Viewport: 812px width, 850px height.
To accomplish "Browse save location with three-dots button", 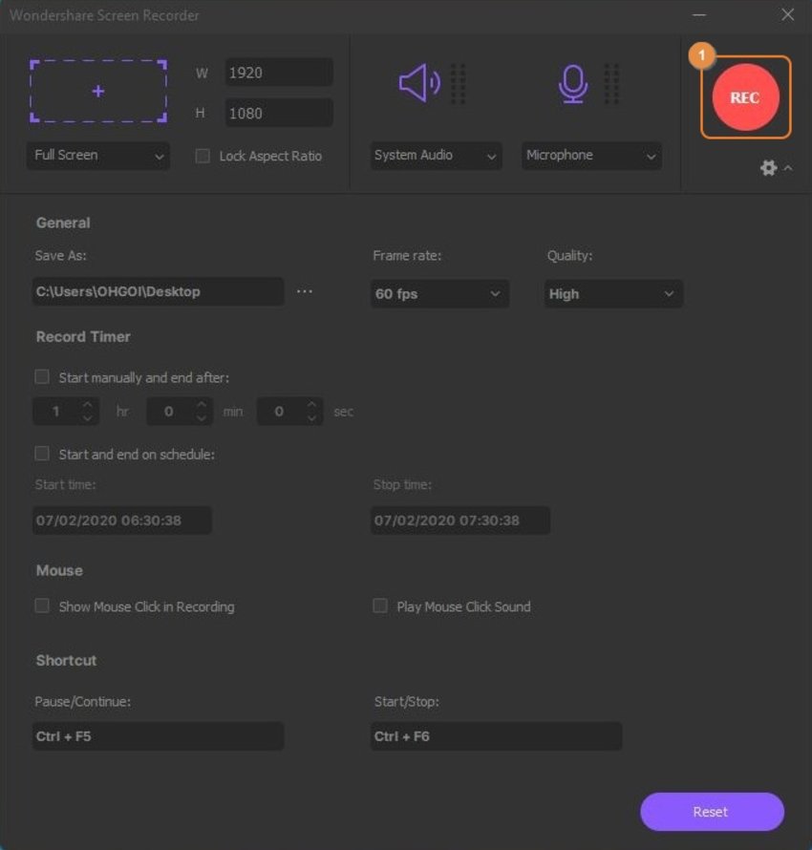I will [x=304, y=291].
